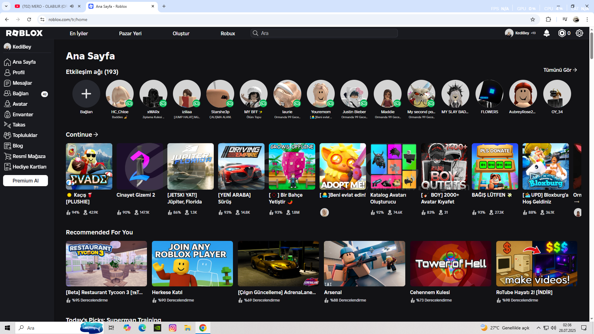594x334 pixels.
Task: Open Cinayet Gizemi 2 game tile
Action: [140, 166]
